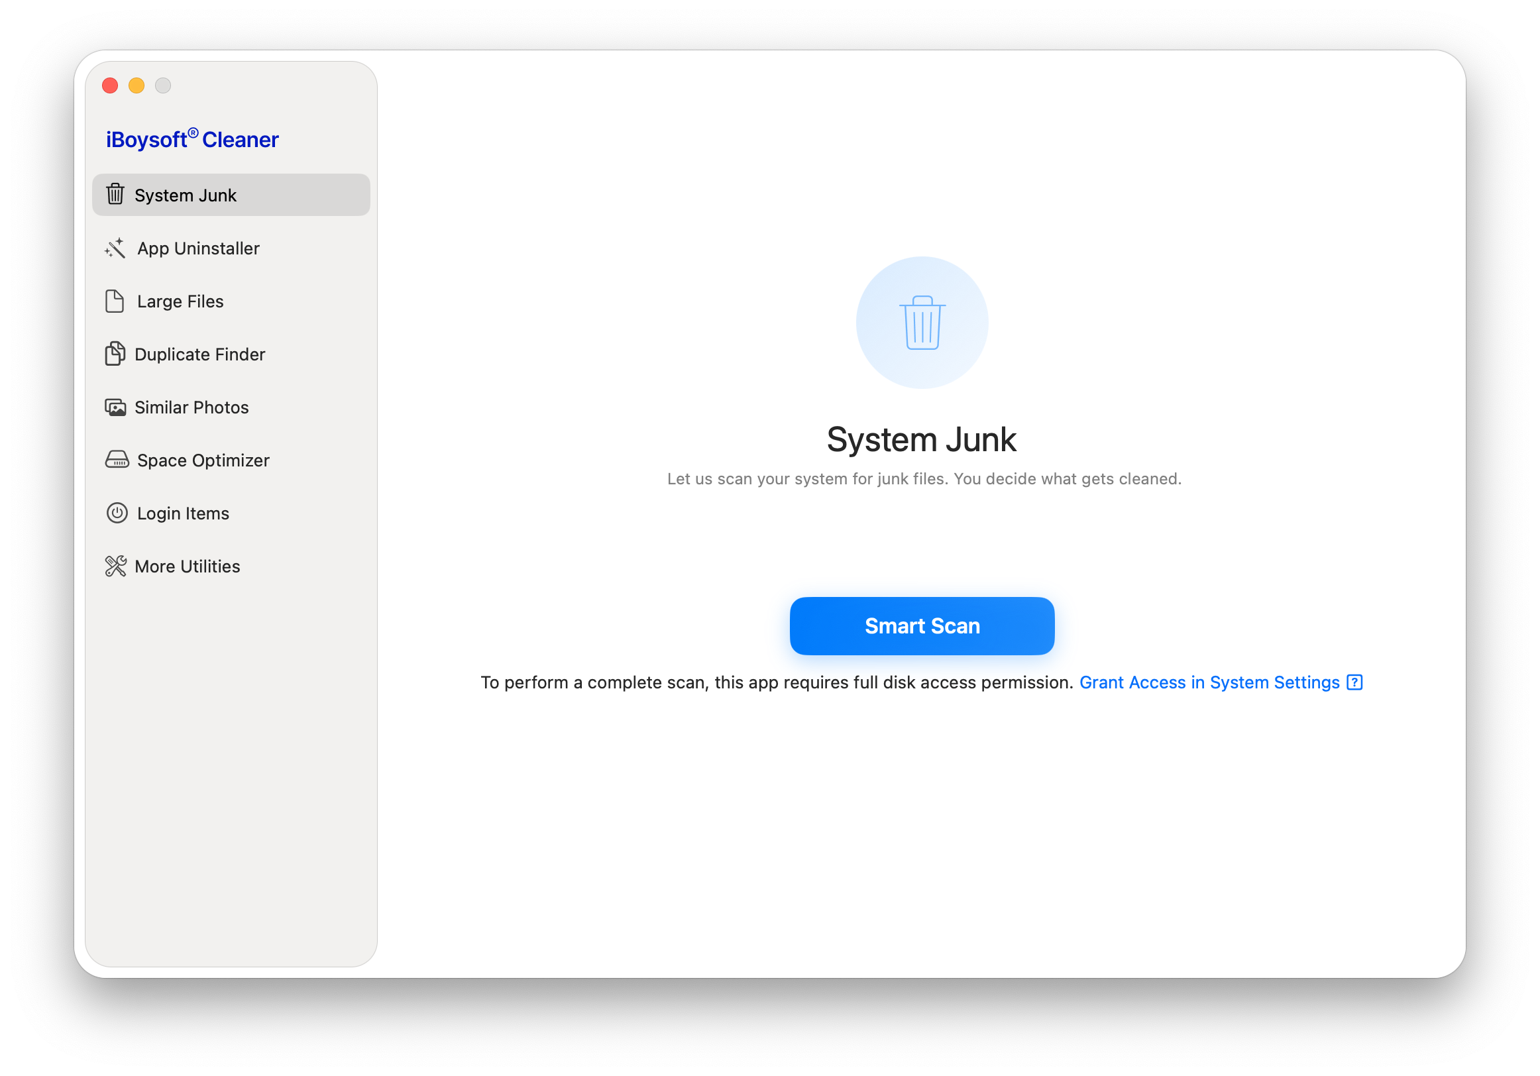Click the question mark help icon
Viewport: 1540px width, 1076px height.
1355,682
